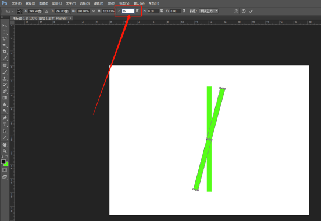Click the X position input field

[35, 11]
